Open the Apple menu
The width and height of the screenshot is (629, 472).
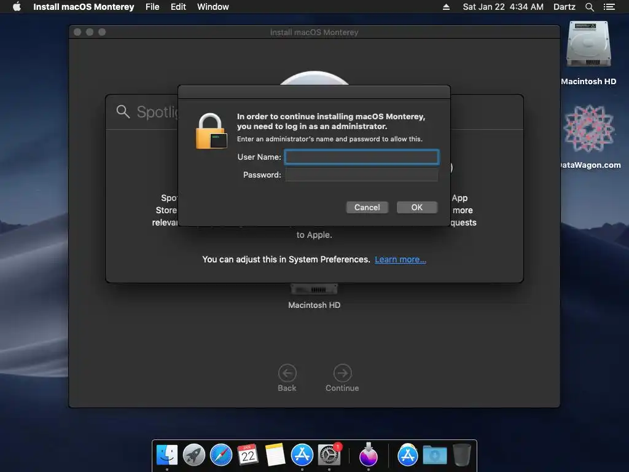[x=17, y=7]
